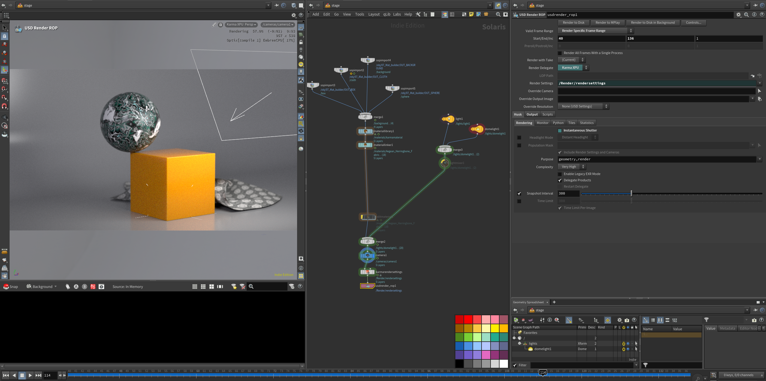The image size is (766, 381).
Task: Click the sopimport4 node icon
Action: pyautogui.click(x=368, y=60)
